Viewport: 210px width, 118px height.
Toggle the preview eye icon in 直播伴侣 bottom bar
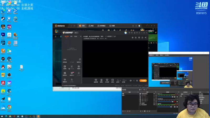click(134, 81)
